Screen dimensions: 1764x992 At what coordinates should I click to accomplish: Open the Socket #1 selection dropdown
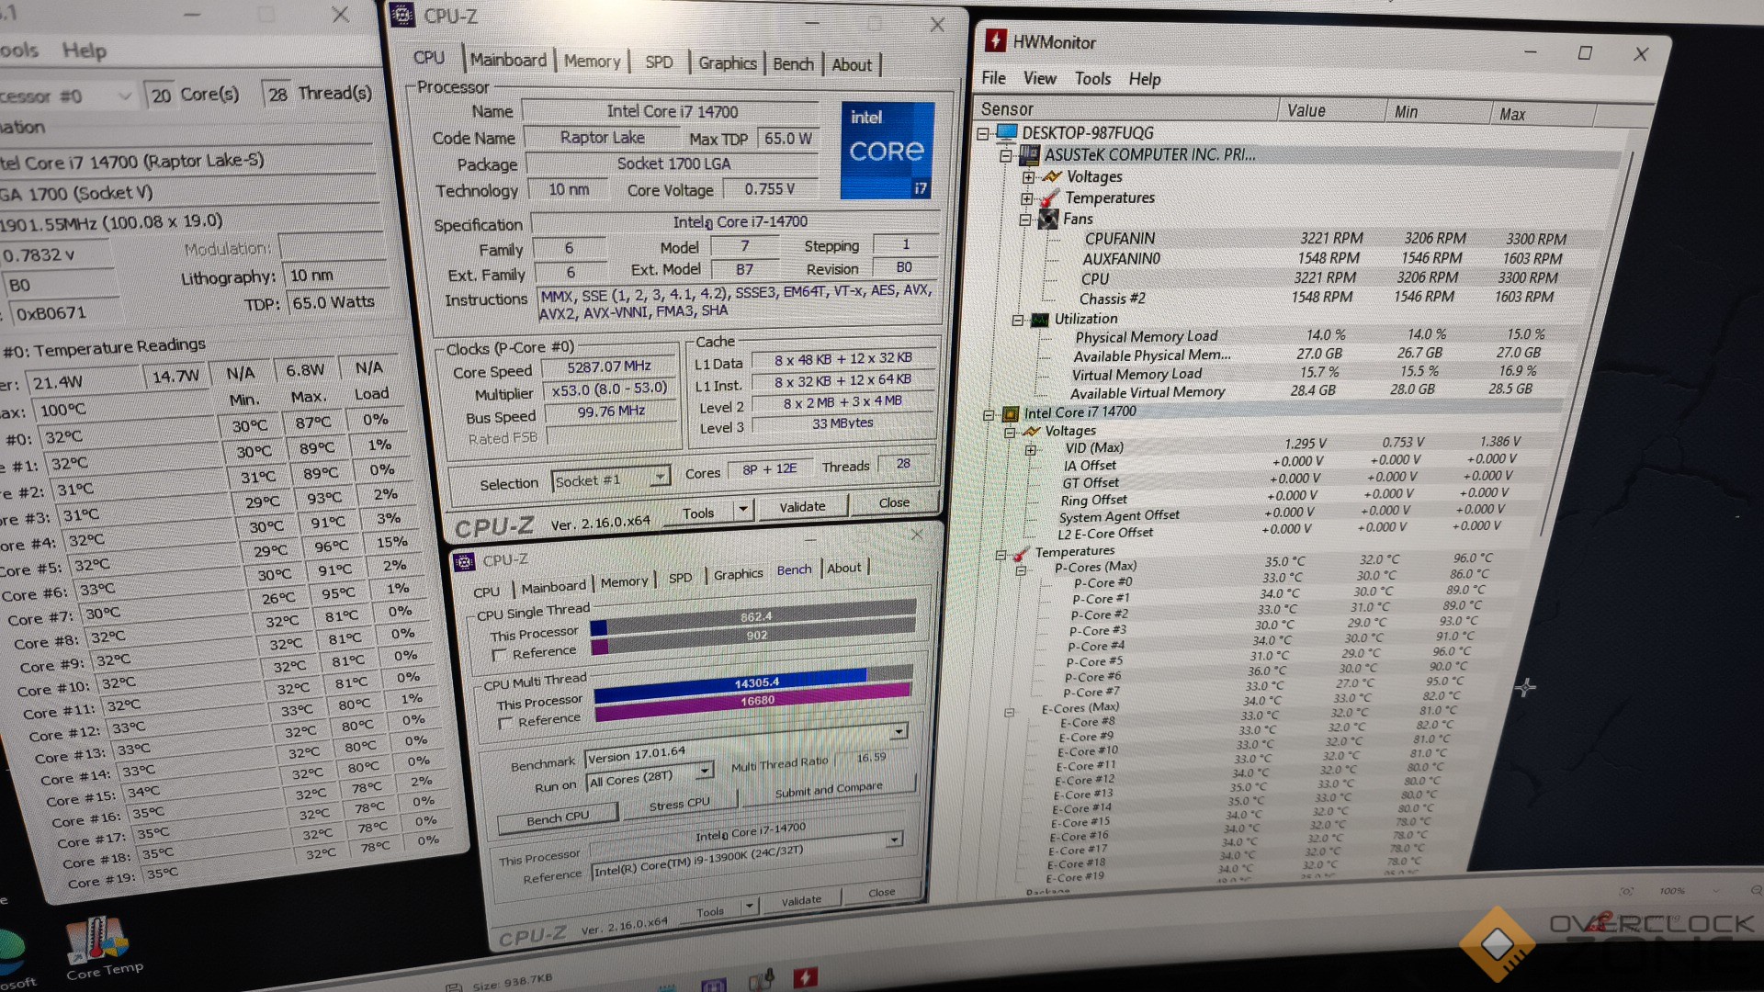point(659,477)
